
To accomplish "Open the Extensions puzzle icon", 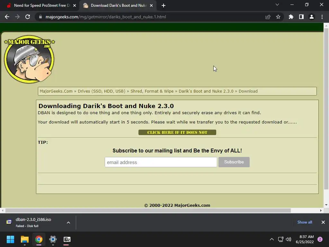I will 291,17.
